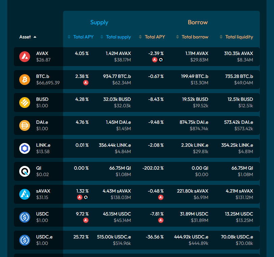Click LINK.e supply APY 0.01 %
274x257 pixels.
tap(82, 145)
